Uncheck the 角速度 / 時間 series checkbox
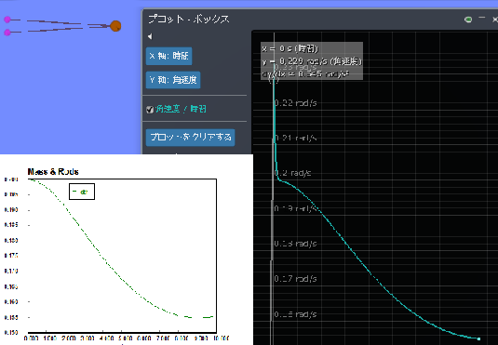This screenshot has width=498, height=345. click(x=150, y=110)
